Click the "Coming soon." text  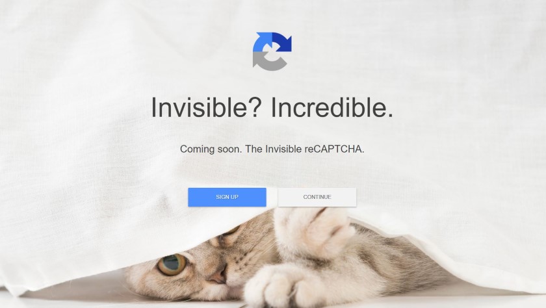(x=211, y=149)
